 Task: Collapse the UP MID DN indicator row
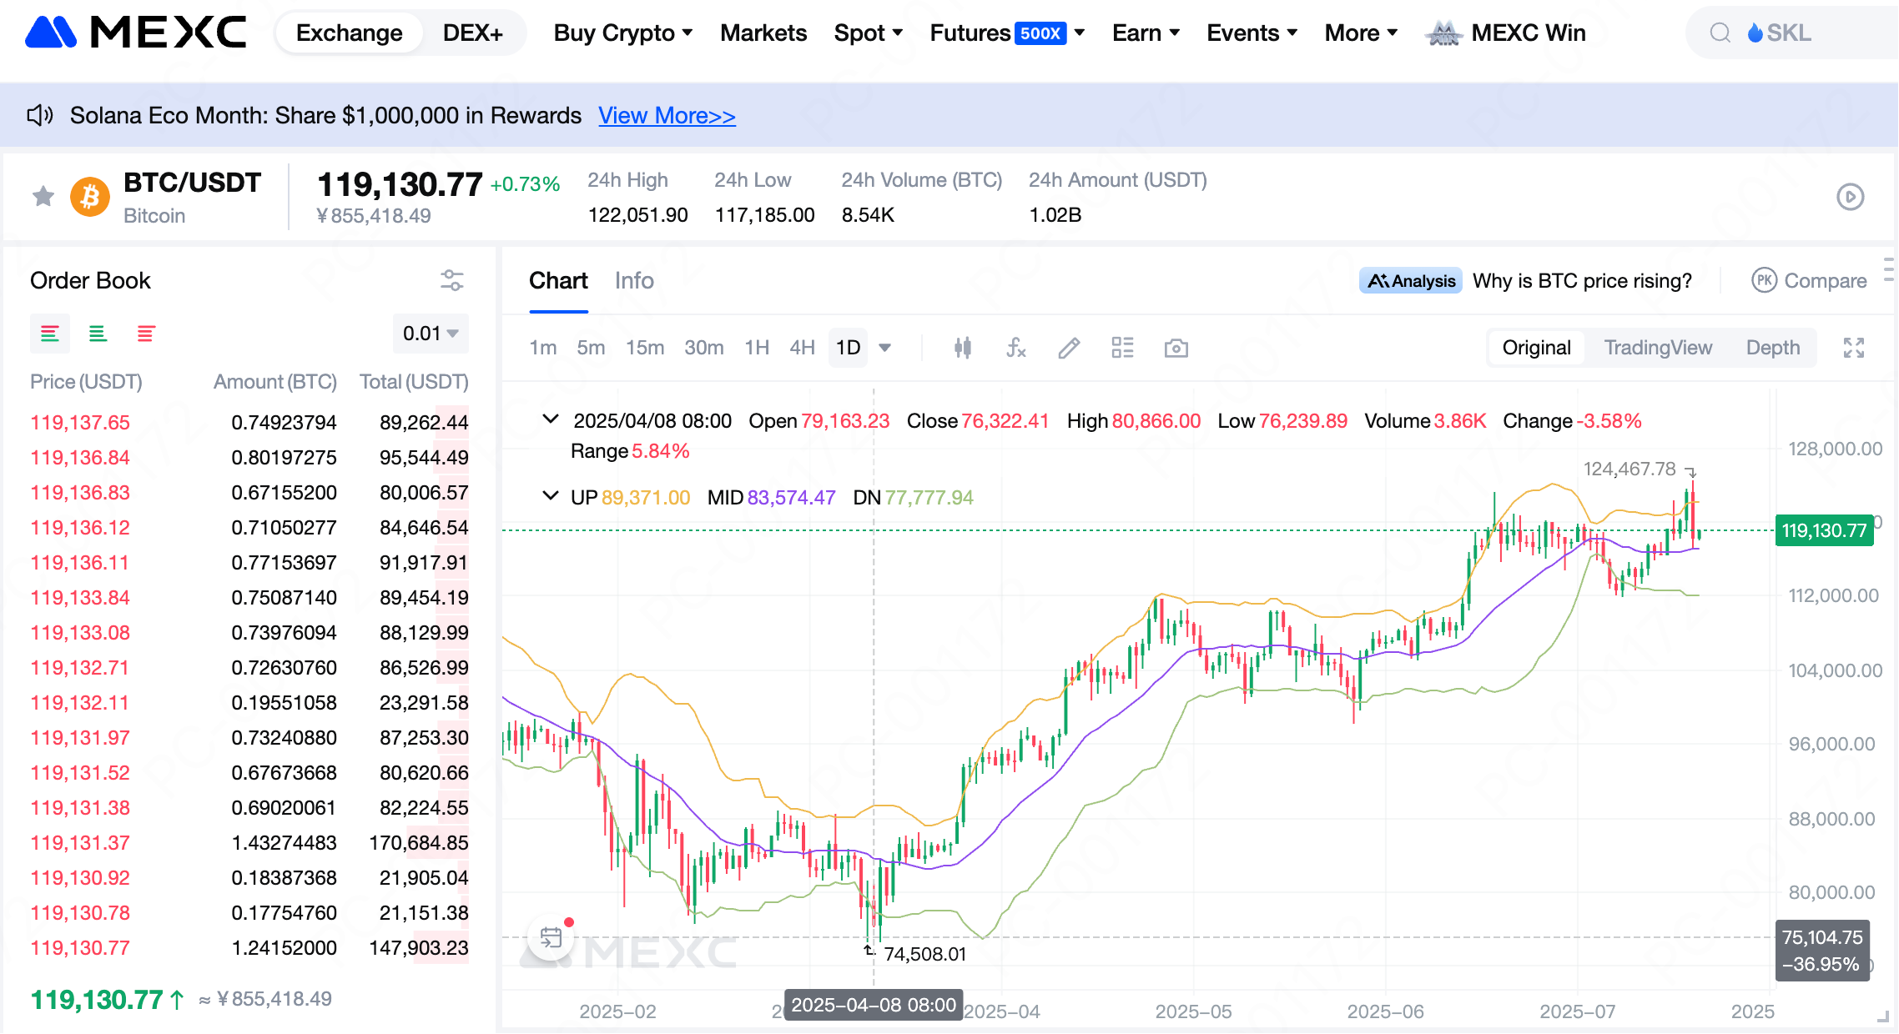(550, 496)
